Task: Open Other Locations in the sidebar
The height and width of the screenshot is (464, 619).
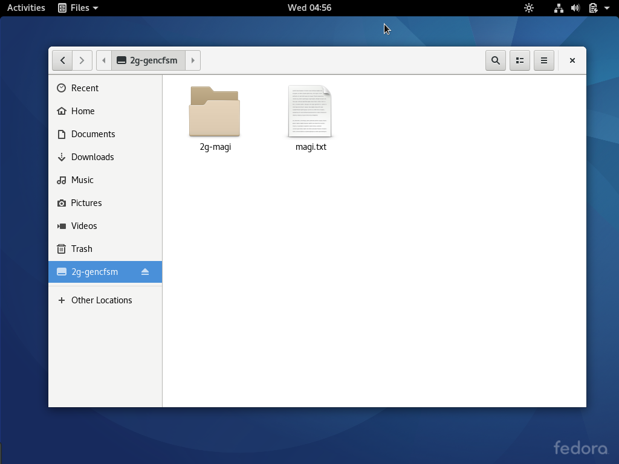Action: click(x=105, y=300)
